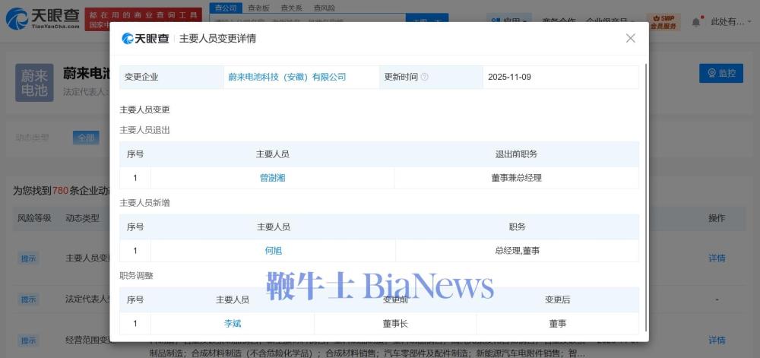
Task: Open 详情 link for 经营范围变更 row
Action: pos(717,340)
